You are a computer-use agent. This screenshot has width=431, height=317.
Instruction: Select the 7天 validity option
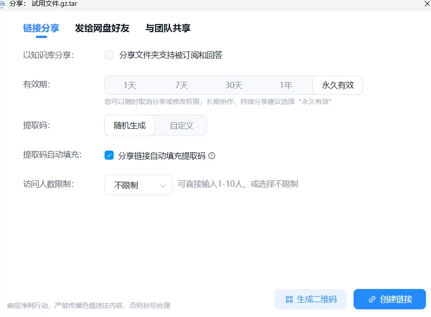point(182,85)
